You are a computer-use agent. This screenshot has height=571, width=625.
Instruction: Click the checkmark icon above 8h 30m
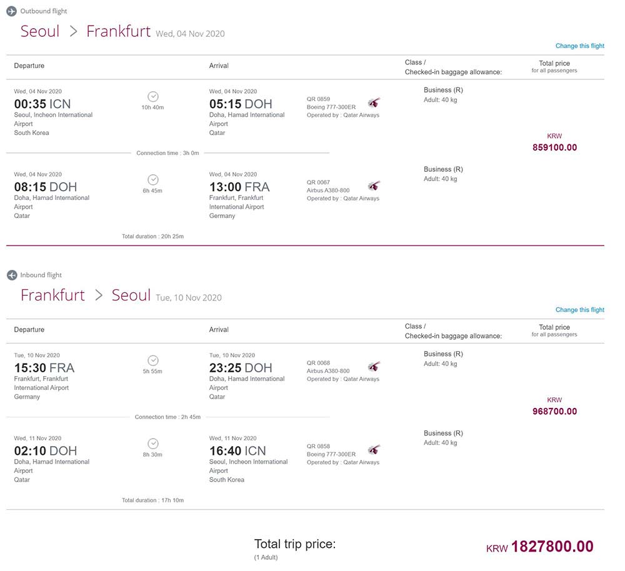tap(153, 444)
